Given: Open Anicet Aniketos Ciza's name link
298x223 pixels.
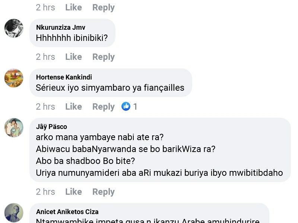Looking at the screenshot, I should click(x=67, y=212).
